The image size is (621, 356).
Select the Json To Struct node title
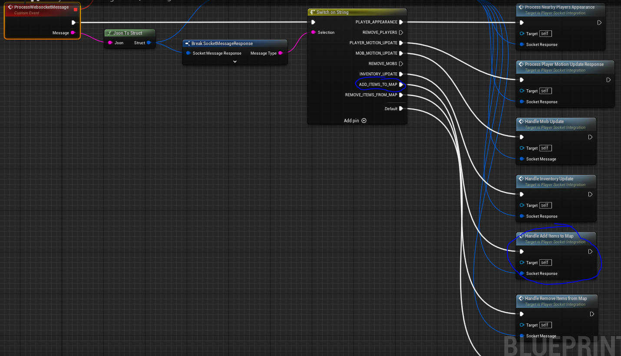click(128, 33)
